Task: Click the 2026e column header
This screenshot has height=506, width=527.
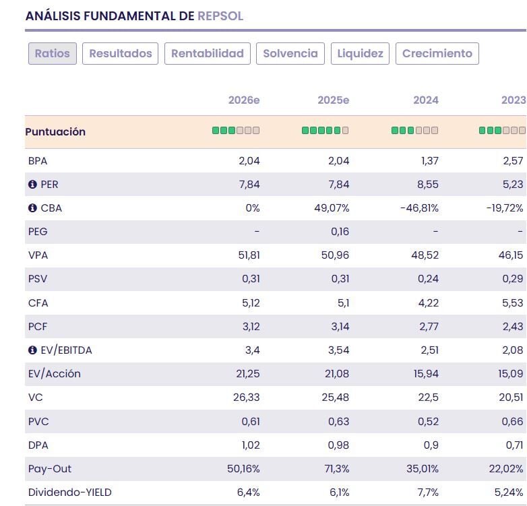Action: coord(244,100)
